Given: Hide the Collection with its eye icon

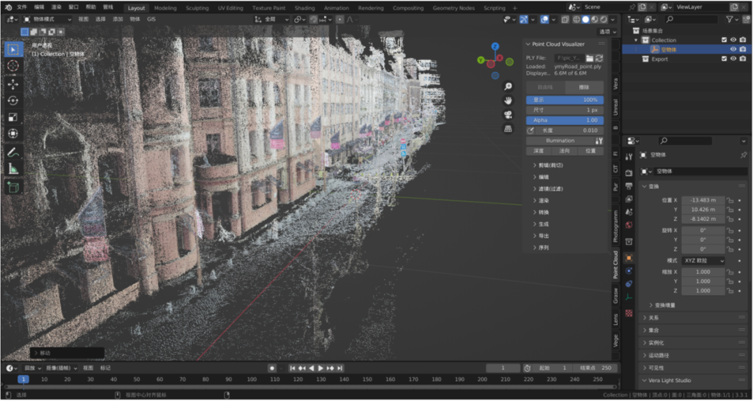Looking at the screenshot, I should click(733, 40).
